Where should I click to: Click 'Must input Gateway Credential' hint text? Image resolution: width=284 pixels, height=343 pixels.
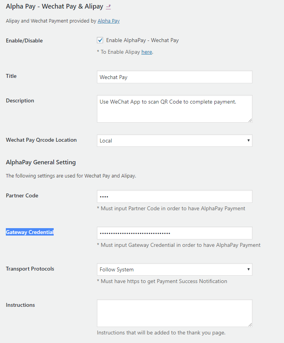click(x=179, y=245)
